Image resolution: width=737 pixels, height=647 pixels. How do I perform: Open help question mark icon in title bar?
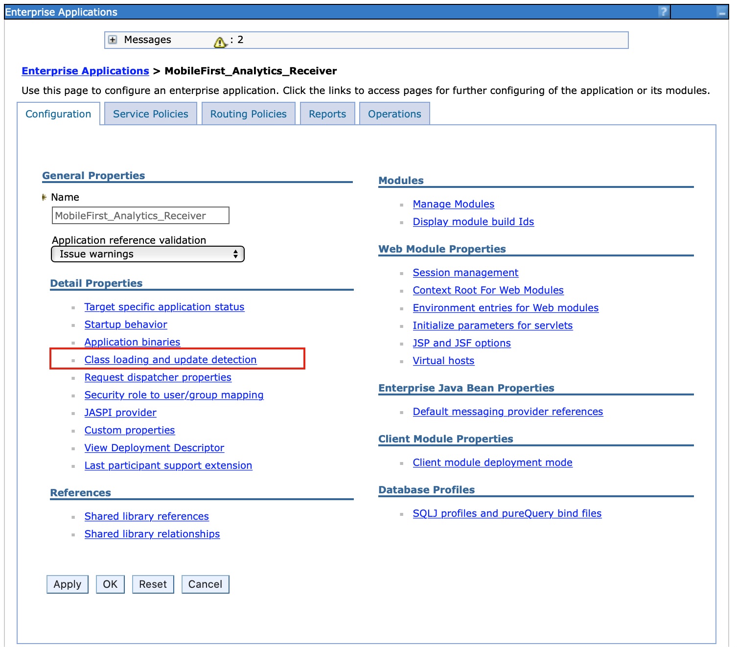tap(663, 12)
